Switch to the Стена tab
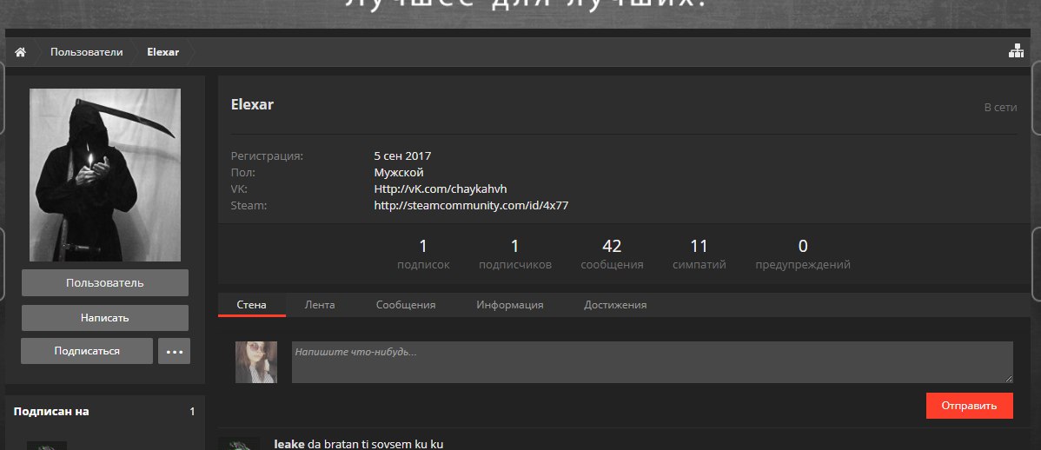 click(x=252, y=305)
